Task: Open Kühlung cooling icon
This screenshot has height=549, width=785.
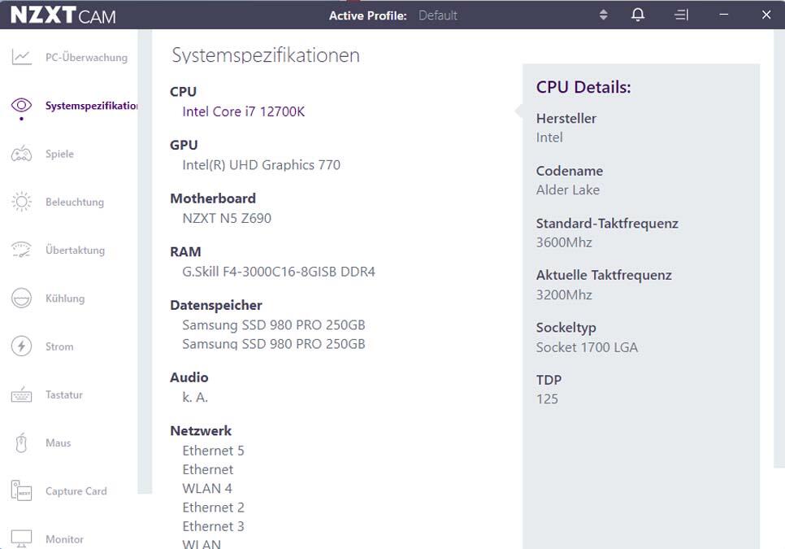Action: (21, 298)
